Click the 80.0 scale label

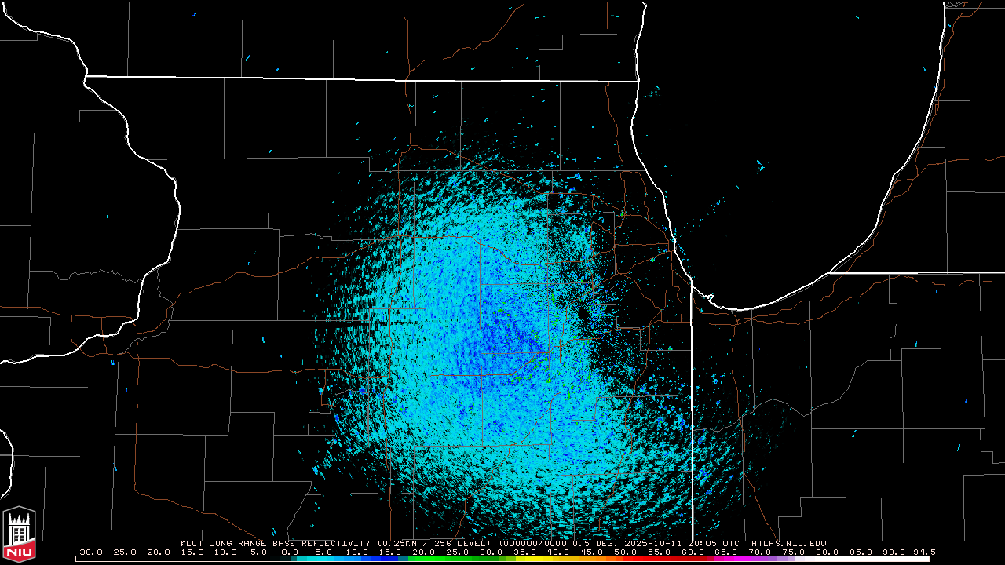click(x=827, y=552)
